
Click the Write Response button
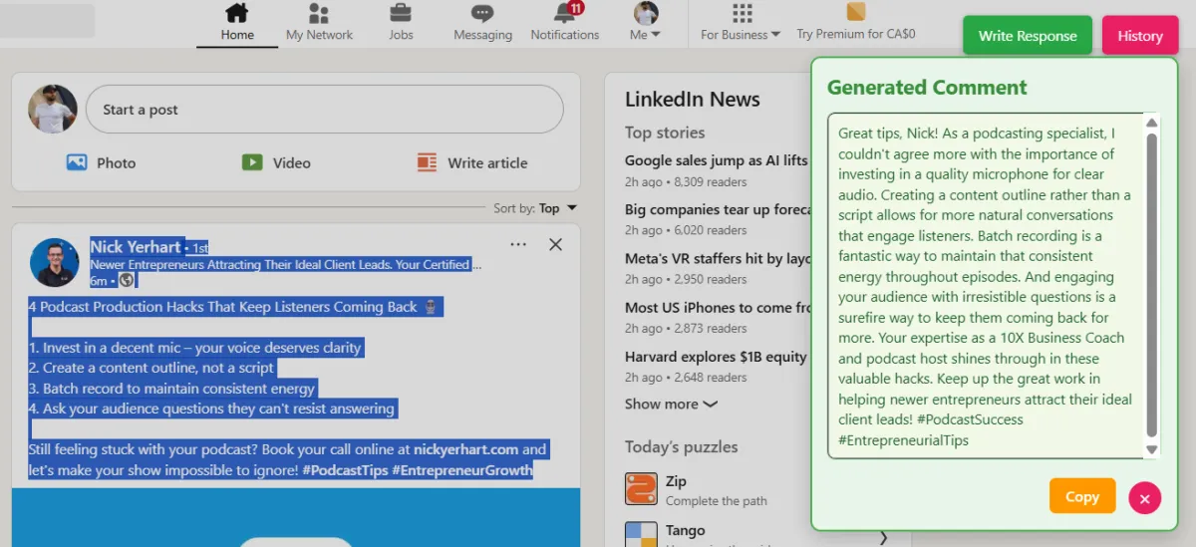click(x=1028, y=35)
